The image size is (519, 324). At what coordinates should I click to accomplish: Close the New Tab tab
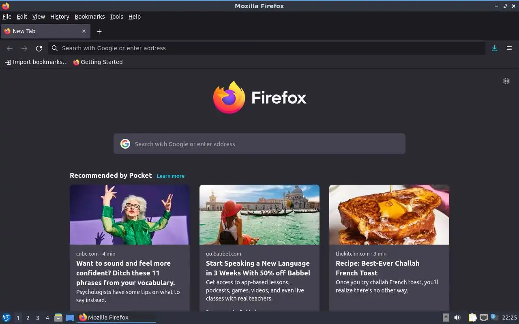coord(84,31)
